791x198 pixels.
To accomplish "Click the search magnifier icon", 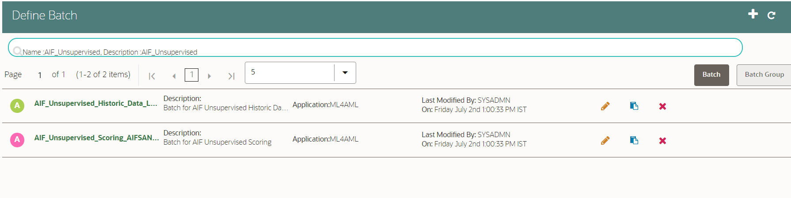I will pos(18,51).
